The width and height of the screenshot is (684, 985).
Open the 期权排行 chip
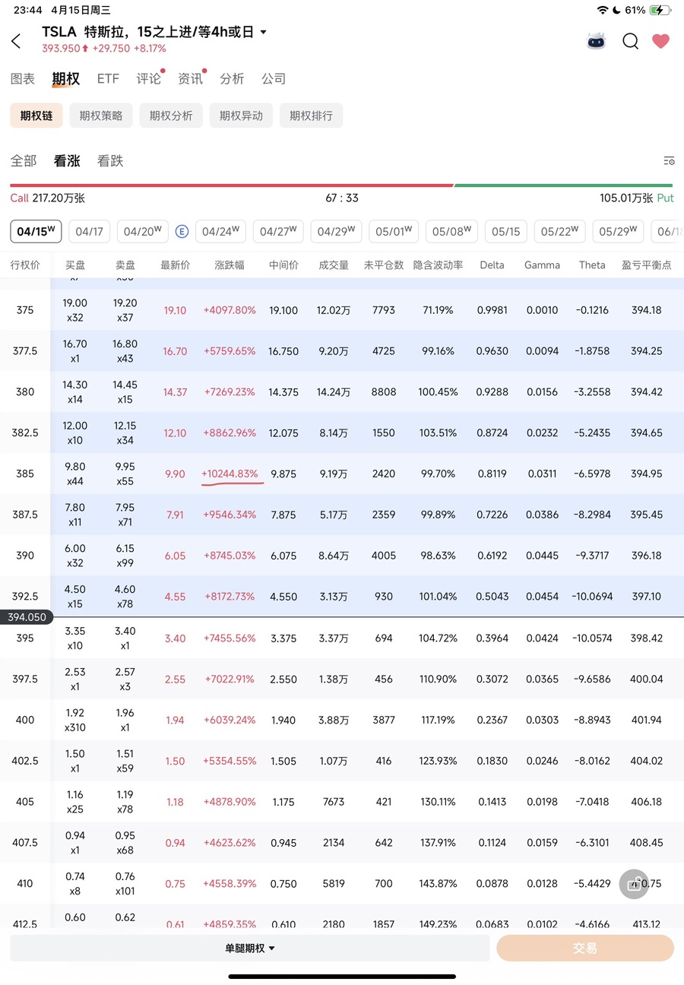point(311,116)
